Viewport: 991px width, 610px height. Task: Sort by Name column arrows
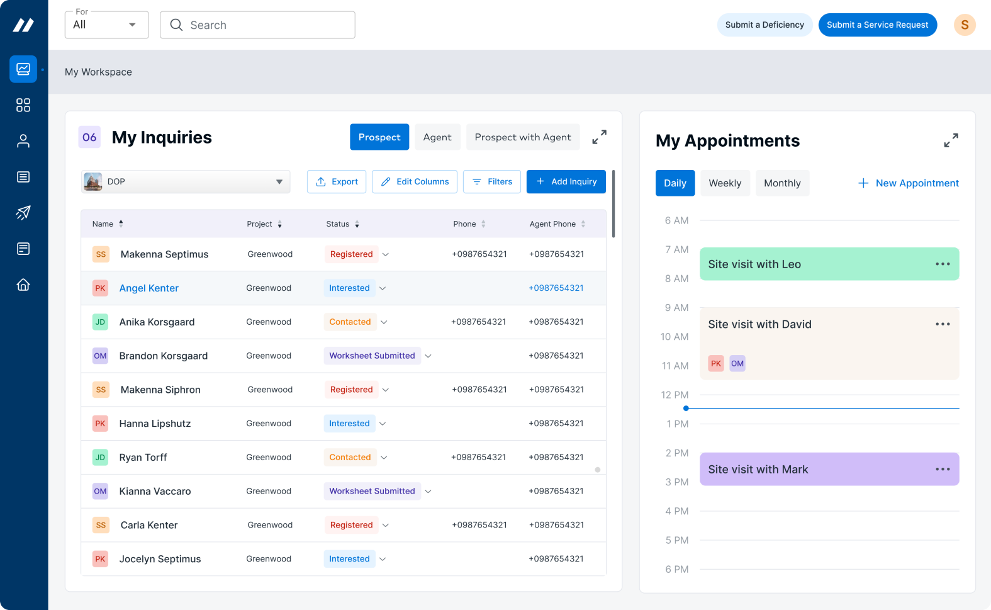pyautogui.click(x=121, y=223)
